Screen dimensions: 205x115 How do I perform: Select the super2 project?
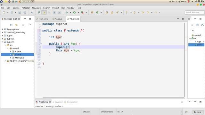pos(10,39)
